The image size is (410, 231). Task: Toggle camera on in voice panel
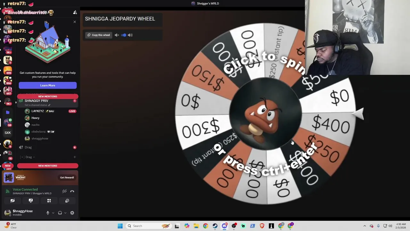point(12,201)
